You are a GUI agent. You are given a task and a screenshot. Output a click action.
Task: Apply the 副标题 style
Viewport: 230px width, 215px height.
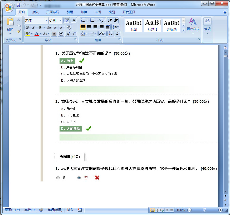tap(172, 25)
